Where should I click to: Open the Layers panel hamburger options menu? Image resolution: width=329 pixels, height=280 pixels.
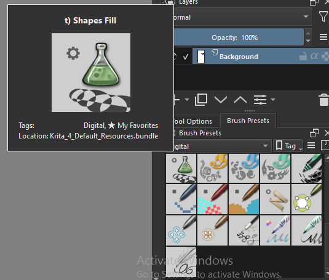(323, 37)
